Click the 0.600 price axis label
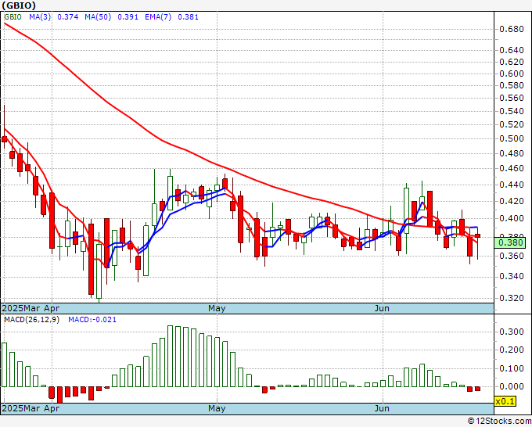 (x=512, y=74)
